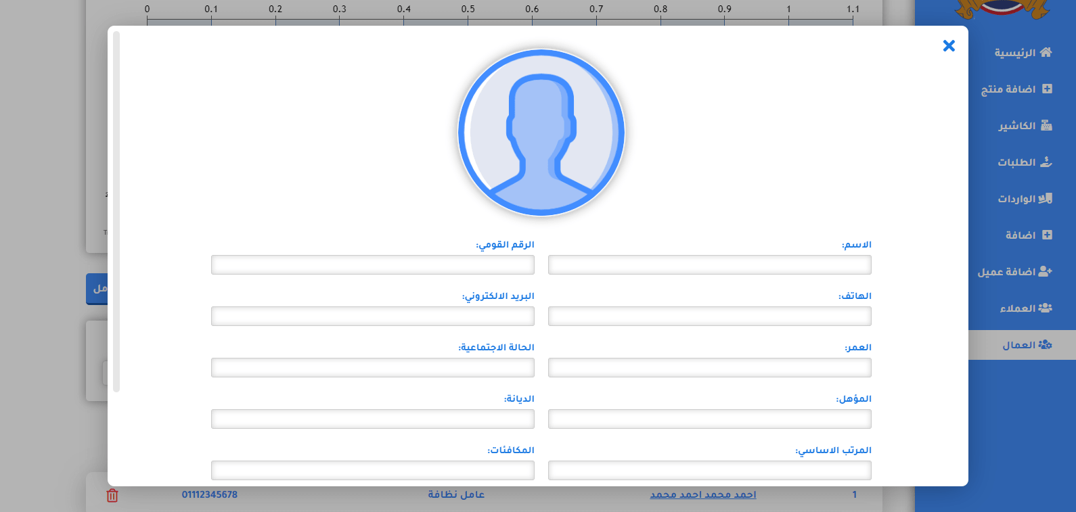The image size is (1076, 512).
Task: Click the add-user icon for اضافة عميل
Action: (x=1045, y=271)
